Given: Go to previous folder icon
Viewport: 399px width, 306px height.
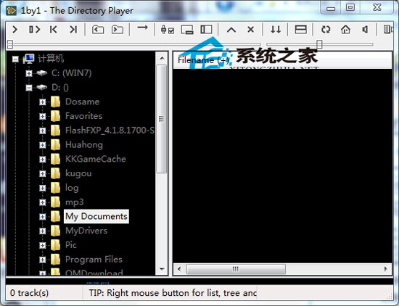Looking at the screenshot, I should (x=98, y=30).
